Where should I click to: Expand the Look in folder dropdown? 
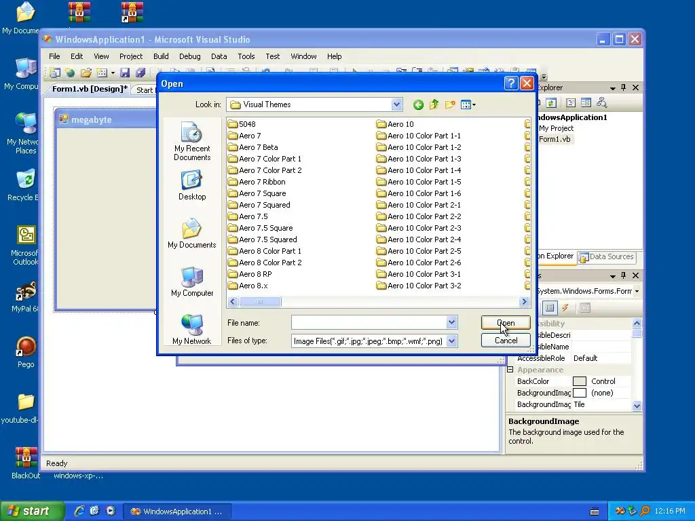[x=396, y=104]
